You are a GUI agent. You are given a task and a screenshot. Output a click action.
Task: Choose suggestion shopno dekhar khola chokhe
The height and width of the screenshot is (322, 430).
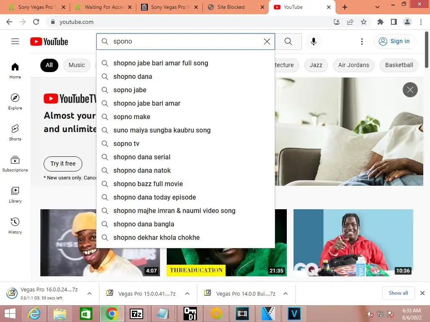coord(186,238)
